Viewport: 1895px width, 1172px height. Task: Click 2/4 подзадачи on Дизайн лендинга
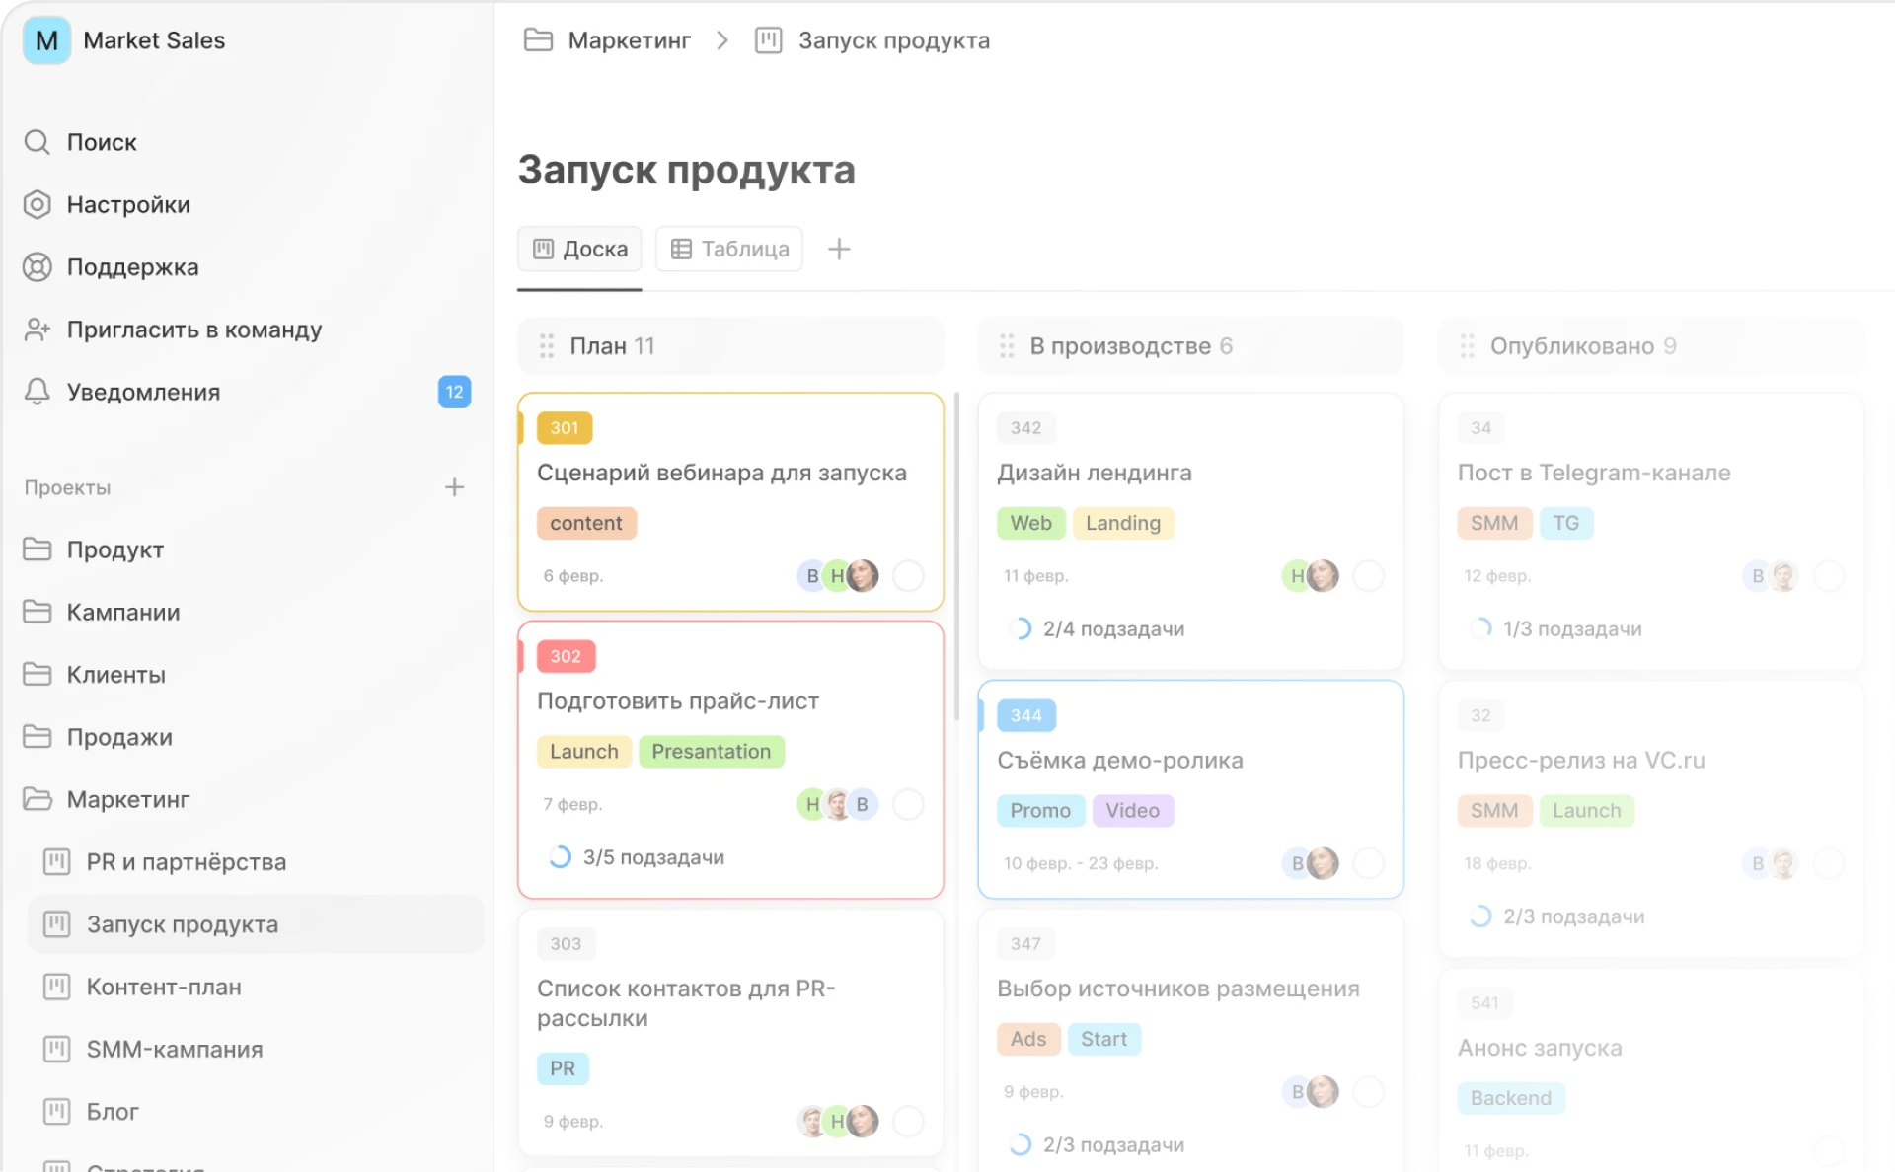tap(1097, 628)
